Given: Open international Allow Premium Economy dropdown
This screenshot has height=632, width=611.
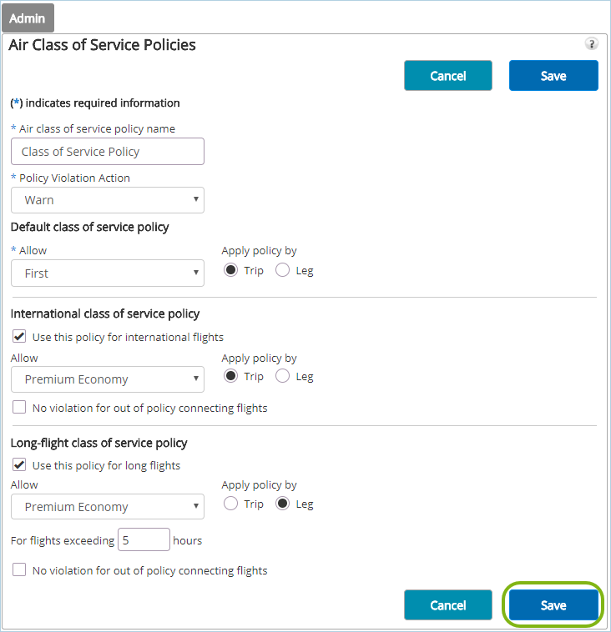Looking at the screenshot, I should (108, 379).
